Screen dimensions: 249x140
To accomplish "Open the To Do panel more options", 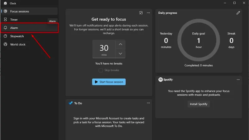I will (148, 103).
